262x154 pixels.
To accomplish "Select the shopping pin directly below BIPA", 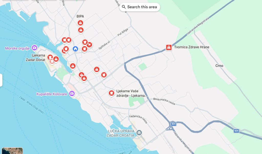I will coord(81,30).
